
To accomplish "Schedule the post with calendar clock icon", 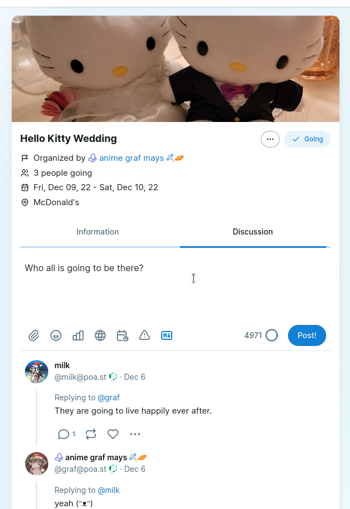I will click(x=122, y=335).
